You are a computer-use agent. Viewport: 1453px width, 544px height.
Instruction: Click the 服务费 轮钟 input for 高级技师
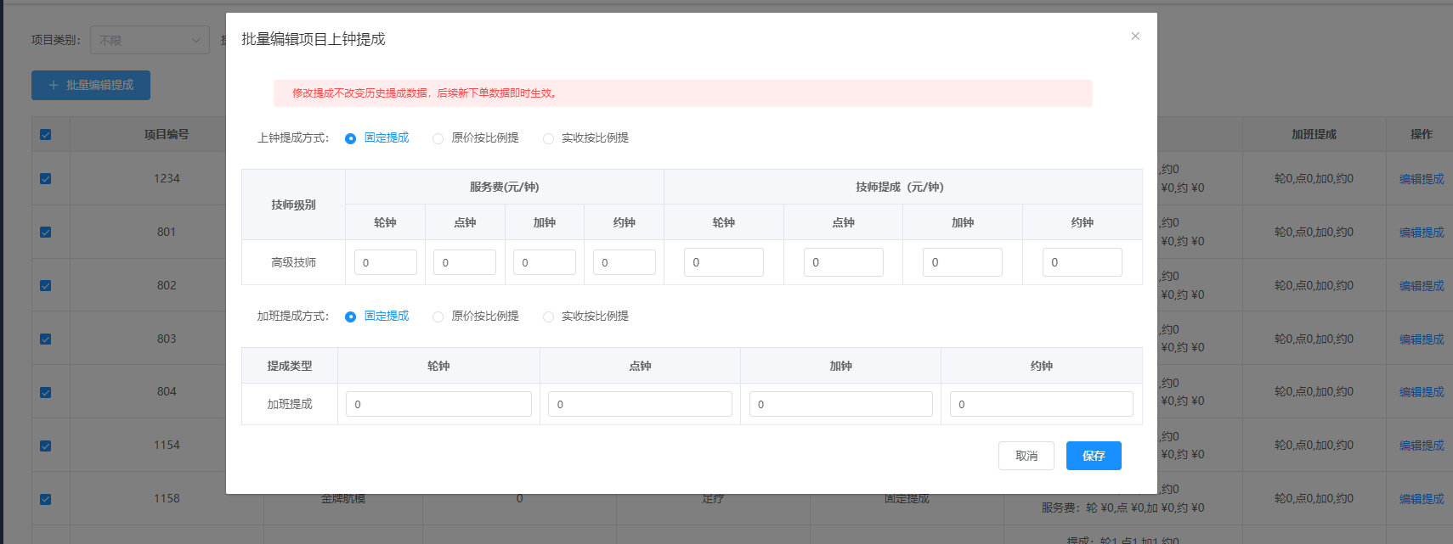point(386,262)
